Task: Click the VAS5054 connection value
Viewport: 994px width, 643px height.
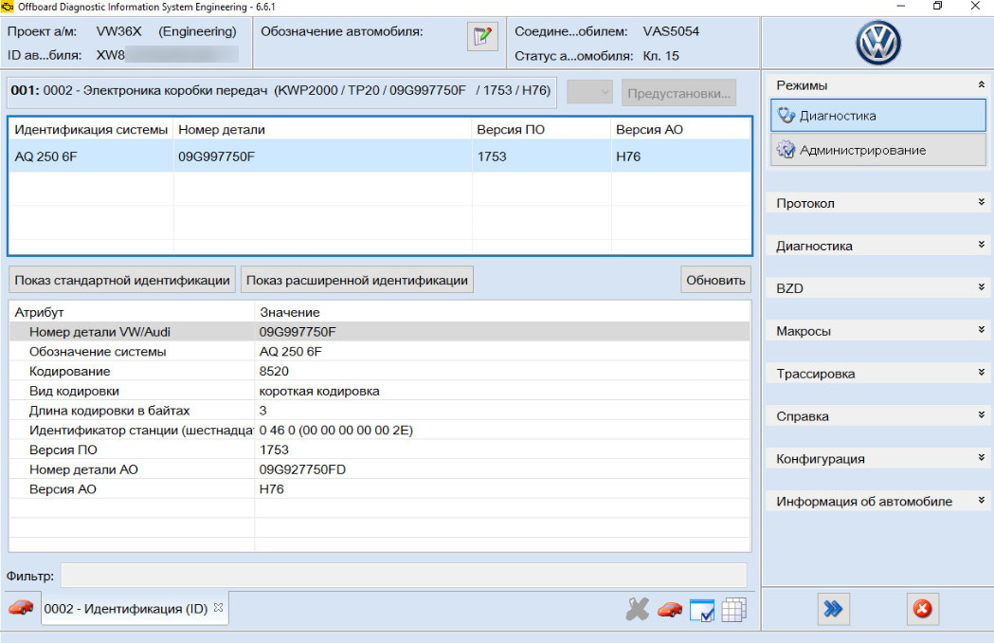Action: [671, 31]
